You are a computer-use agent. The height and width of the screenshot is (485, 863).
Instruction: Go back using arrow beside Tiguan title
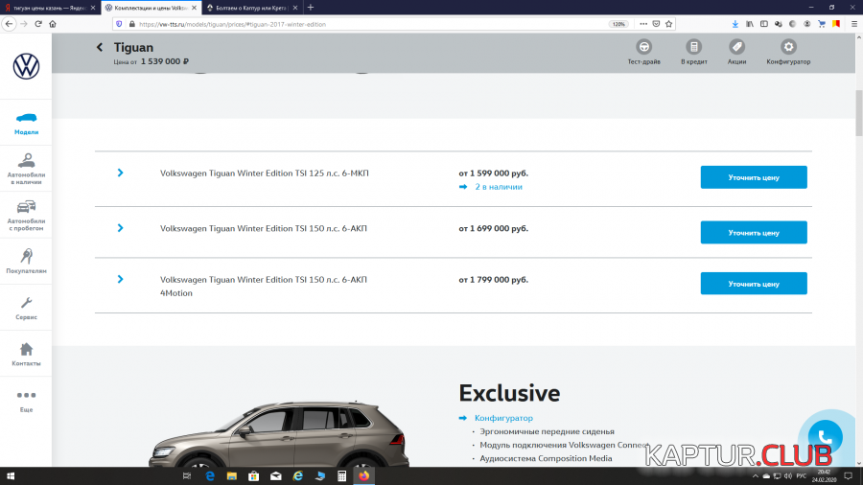tap(100, 47)
